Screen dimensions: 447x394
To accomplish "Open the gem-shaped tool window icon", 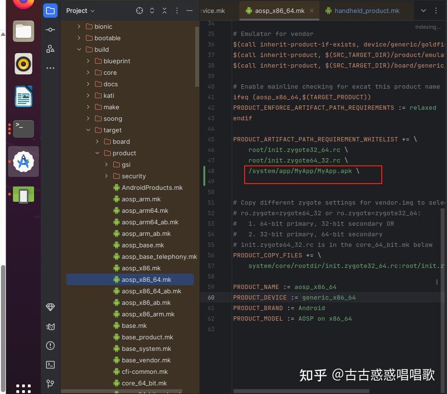I will [x=50, y=307].
